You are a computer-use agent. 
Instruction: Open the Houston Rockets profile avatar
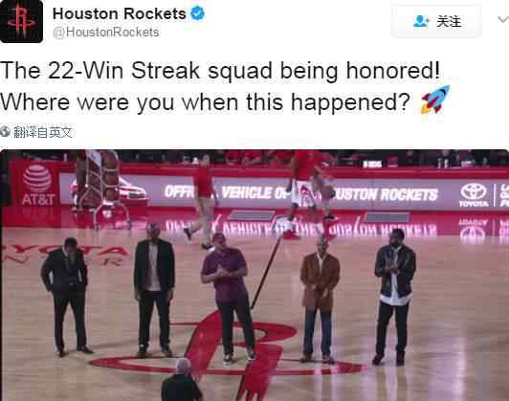[21, 21]
